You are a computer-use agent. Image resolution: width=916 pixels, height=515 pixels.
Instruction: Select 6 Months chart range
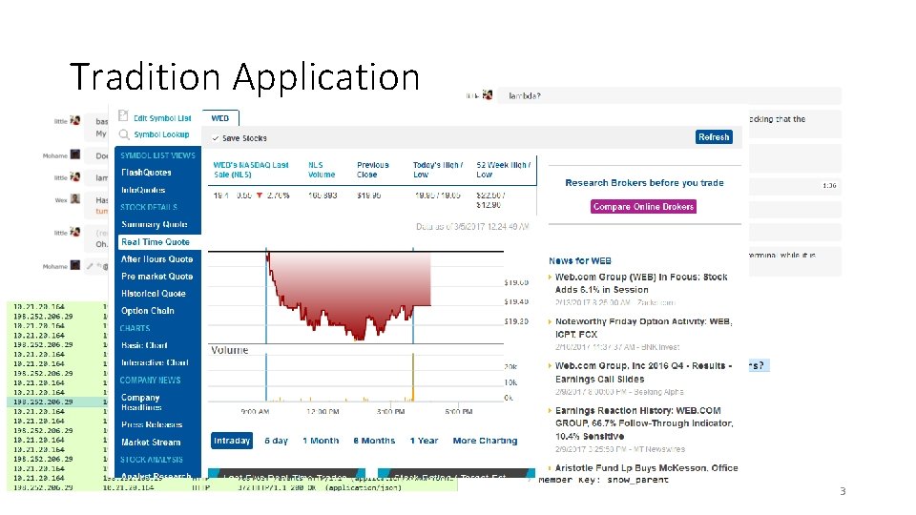coord(374,441)
